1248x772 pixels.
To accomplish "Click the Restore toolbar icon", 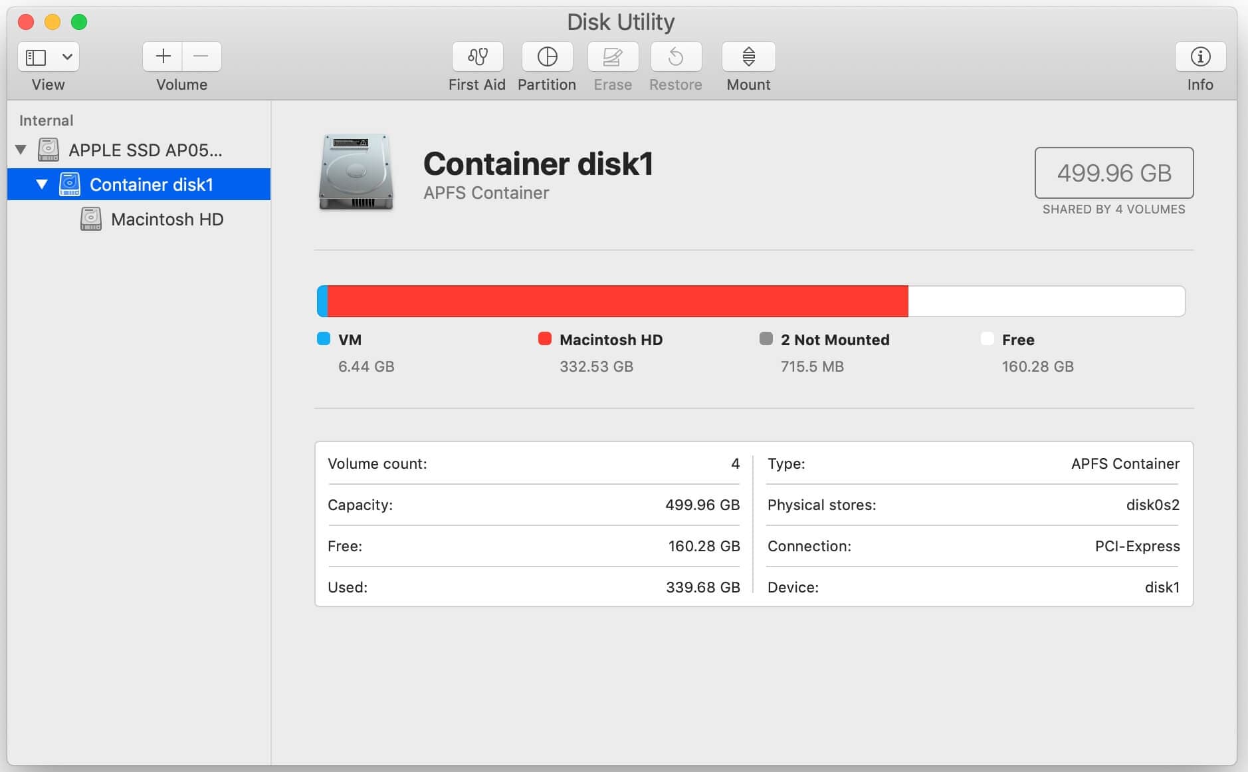I will (676, 57).
